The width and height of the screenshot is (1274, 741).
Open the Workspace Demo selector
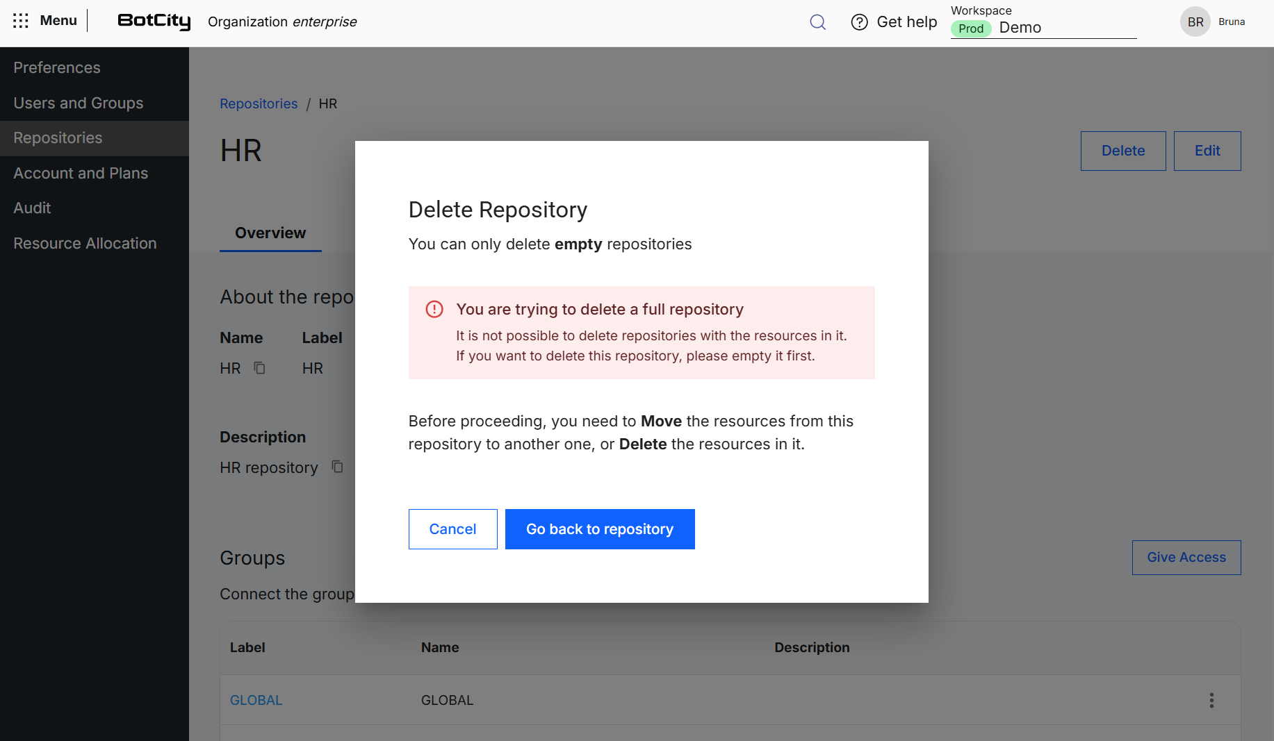click(x=1043, y=22)
